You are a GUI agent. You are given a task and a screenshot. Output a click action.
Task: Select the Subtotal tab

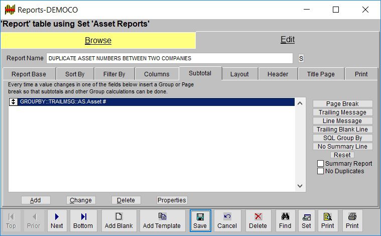click(200, 73)
